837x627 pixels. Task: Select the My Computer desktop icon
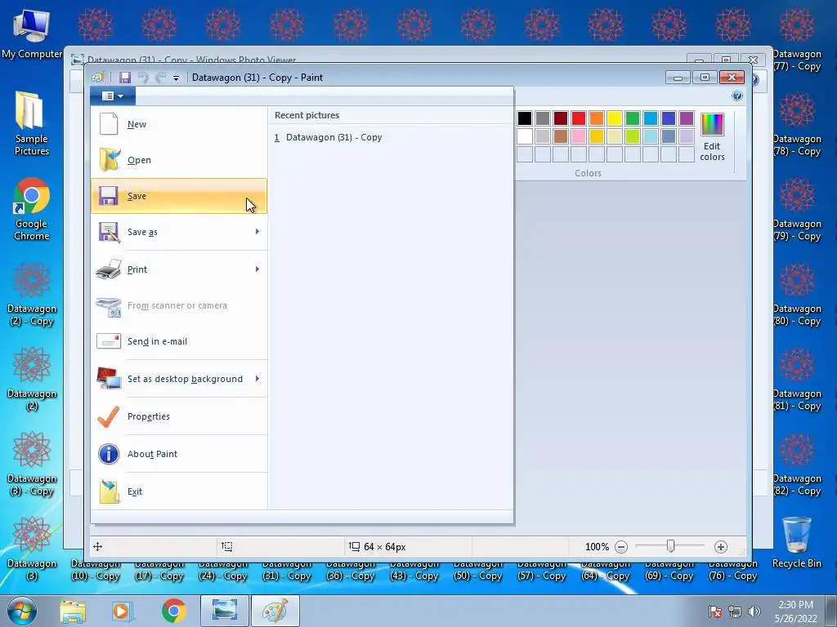pyautogui.click(x=32, y=33)
